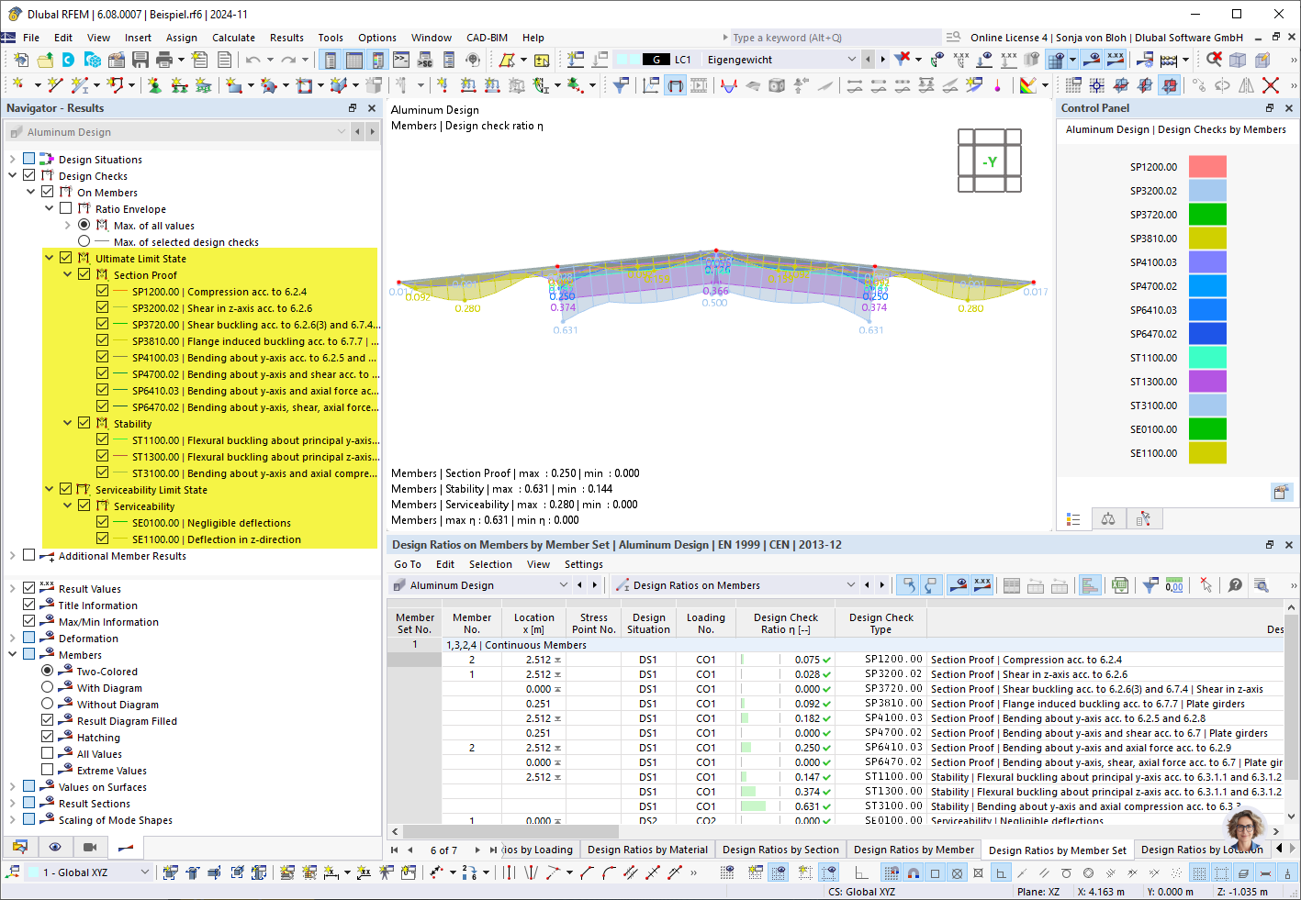The width and height of the screenshot is (1301, 900).
Task: Open the table's Go To menu
Action: (x=408, y=564)
